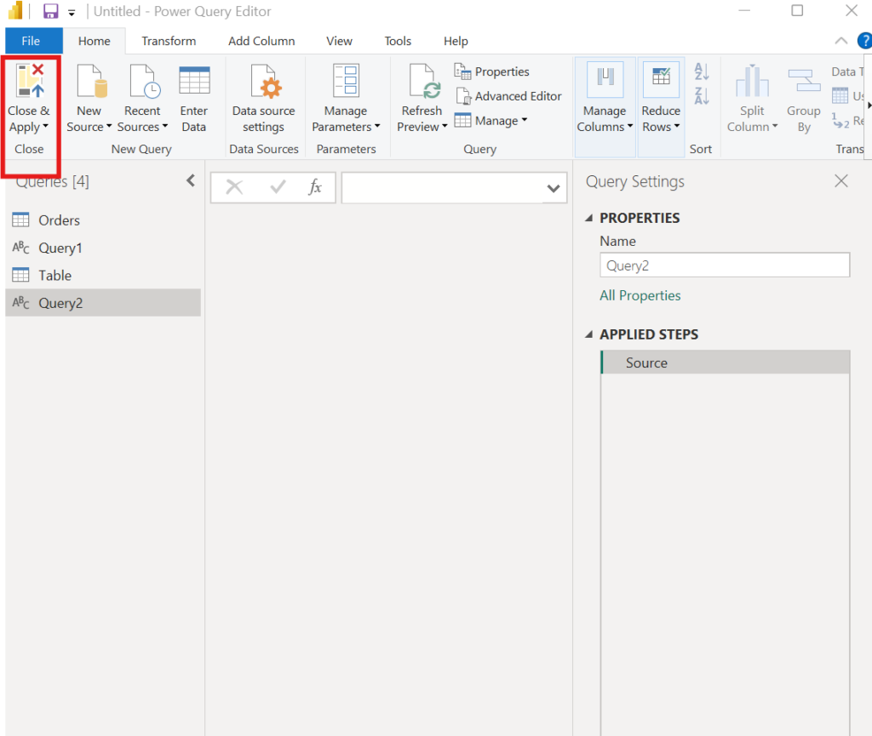The image size is (872, 736).
Task: Click the Refresh Preview icon
Action: click(424, 81)
